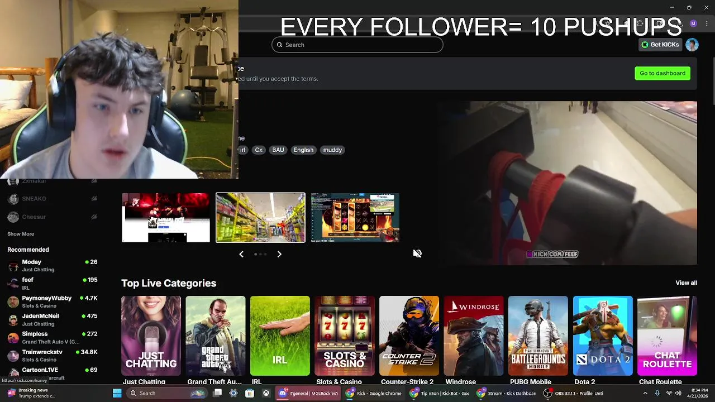Show hidden system tray icons
Screen dimensions: 715x402
(645, 393)
